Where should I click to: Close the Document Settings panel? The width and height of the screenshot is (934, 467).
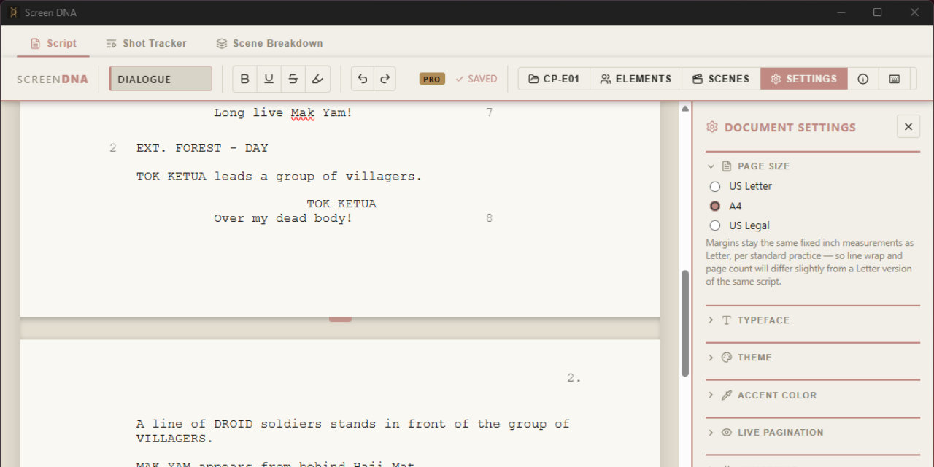[908, 127]
